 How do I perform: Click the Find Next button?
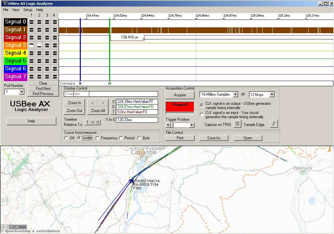(x=43, y=89)
